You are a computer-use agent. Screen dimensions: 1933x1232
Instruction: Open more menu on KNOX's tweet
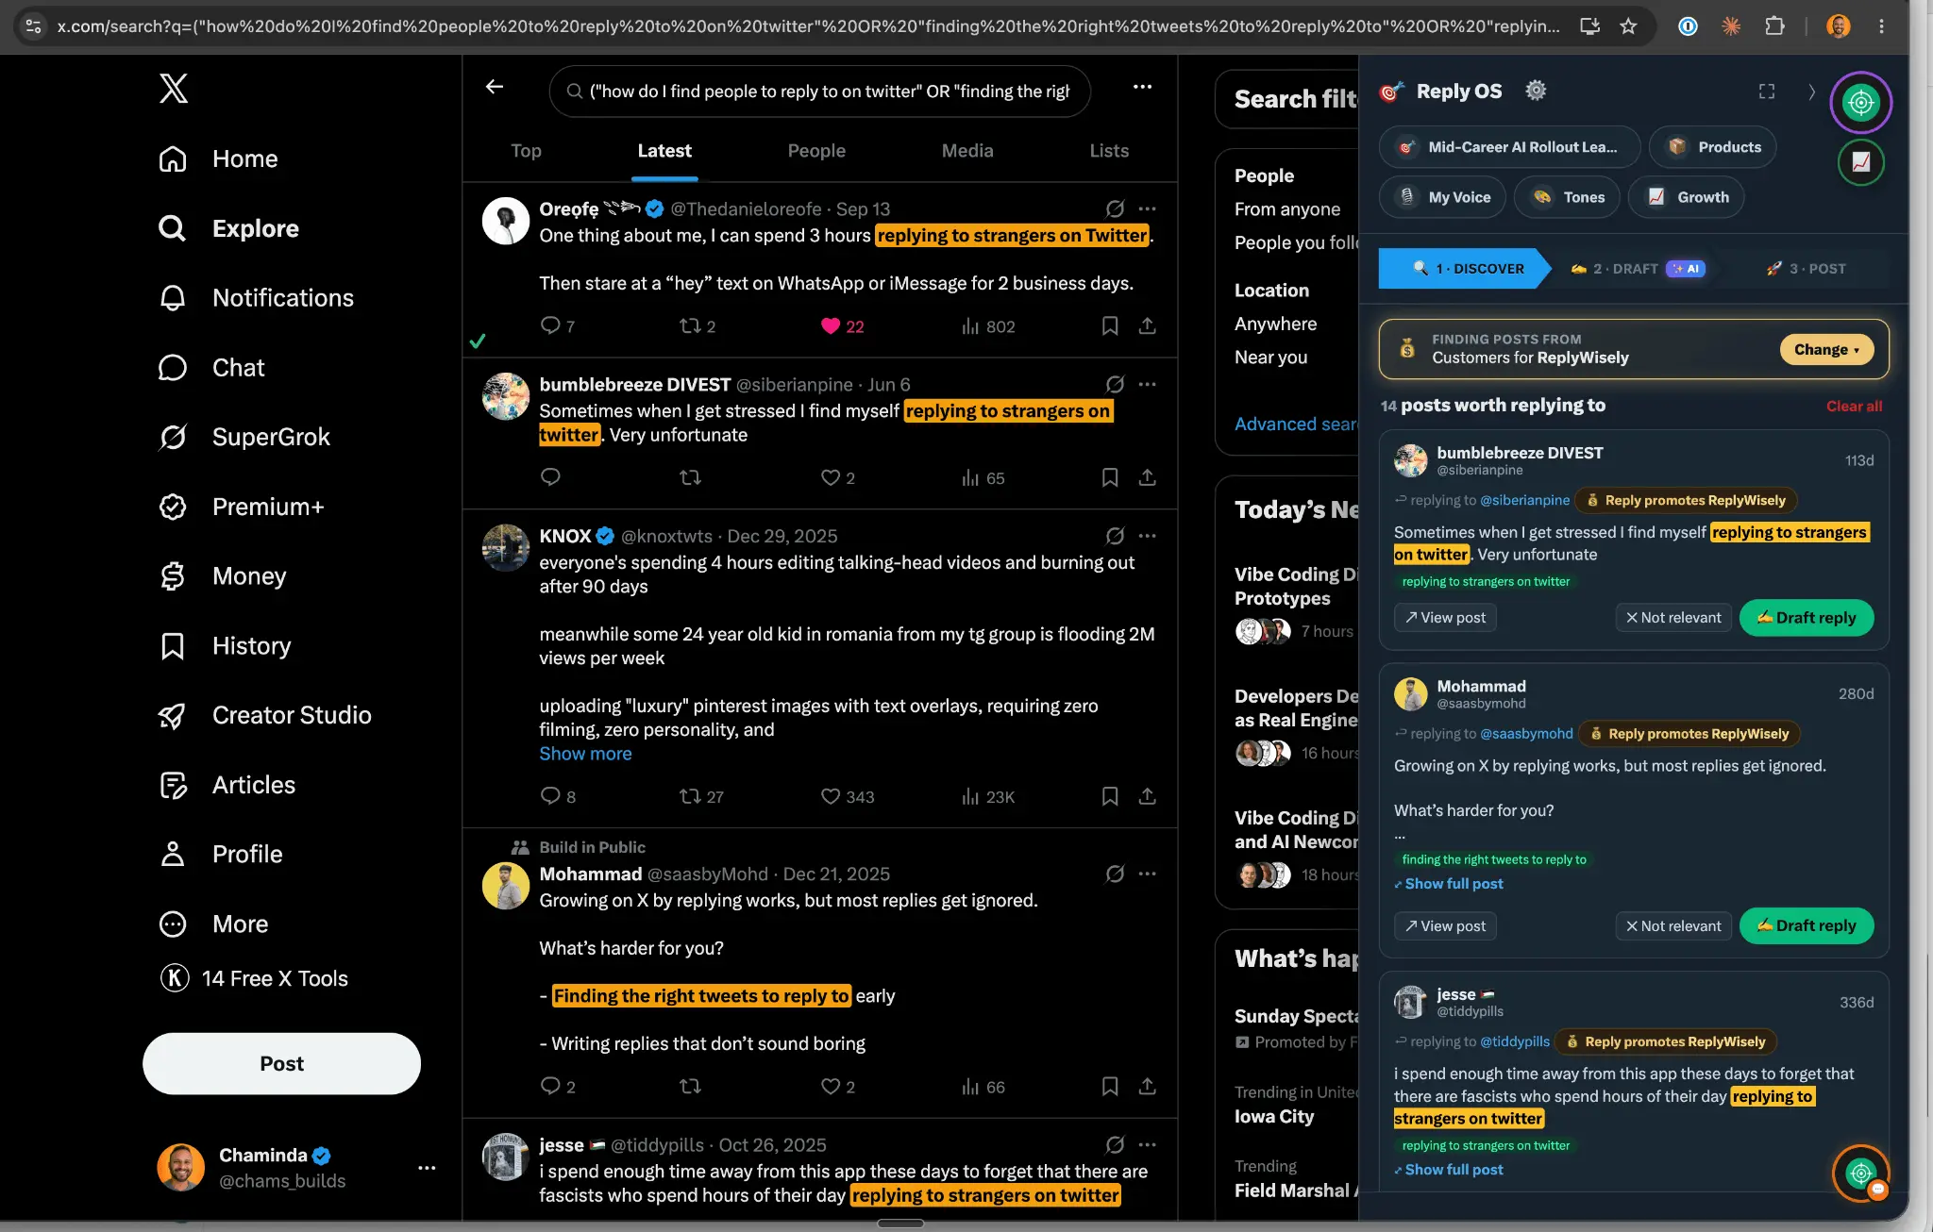click(1147, 536)
